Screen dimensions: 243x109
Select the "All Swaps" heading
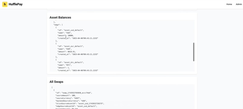(56, 82)
